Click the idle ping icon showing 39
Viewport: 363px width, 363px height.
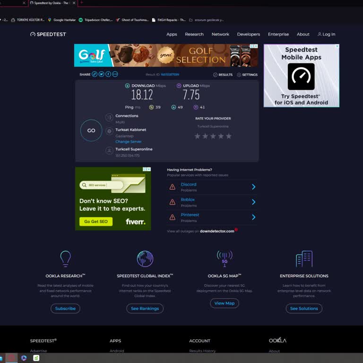pos(151,107)
